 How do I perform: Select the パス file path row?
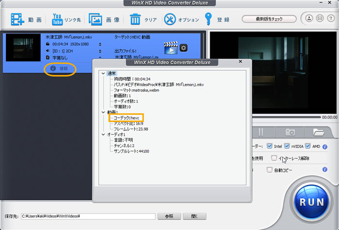point(159,85)
